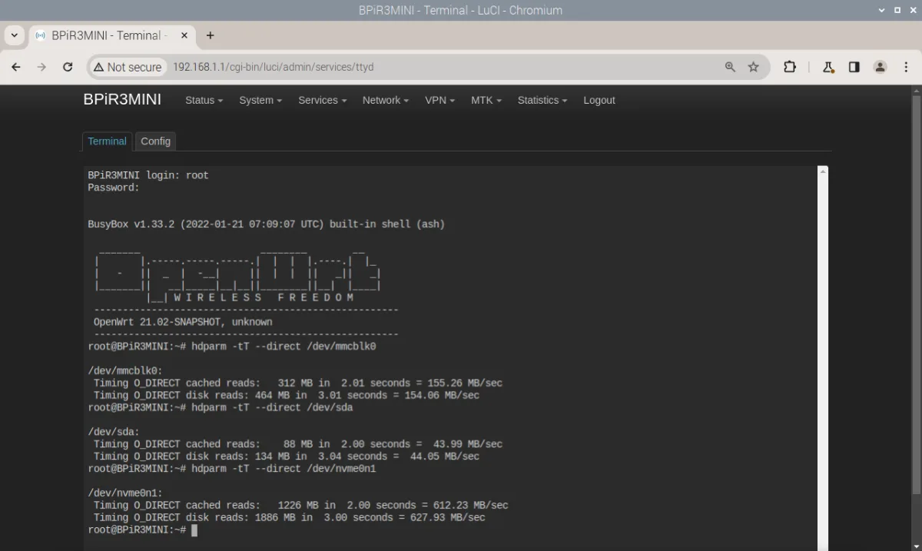Click the terminal cursor at the prompt
922x551 pixels.
coord(194,530)
